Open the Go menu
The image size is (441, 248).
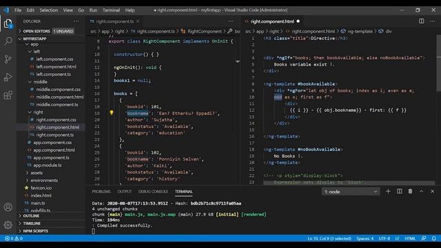pyautogui.click(x=81, y=10)
